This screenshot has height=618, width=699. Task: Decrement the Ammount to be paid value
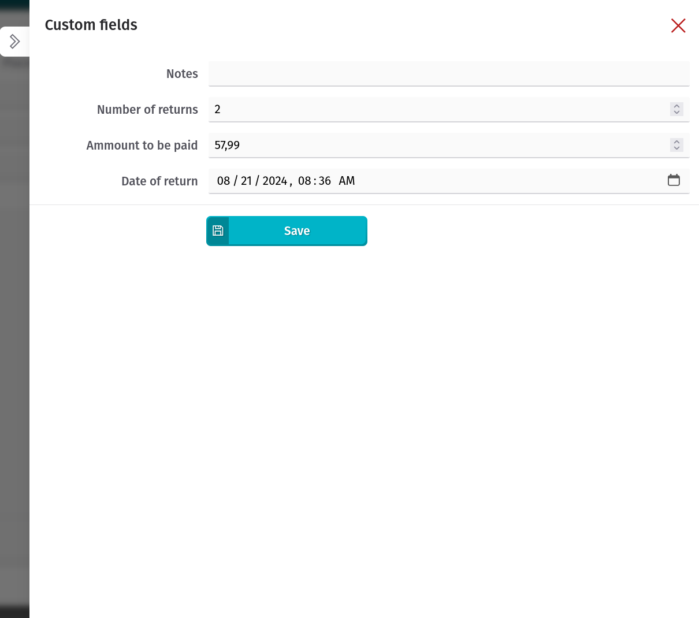pos(676,148)
